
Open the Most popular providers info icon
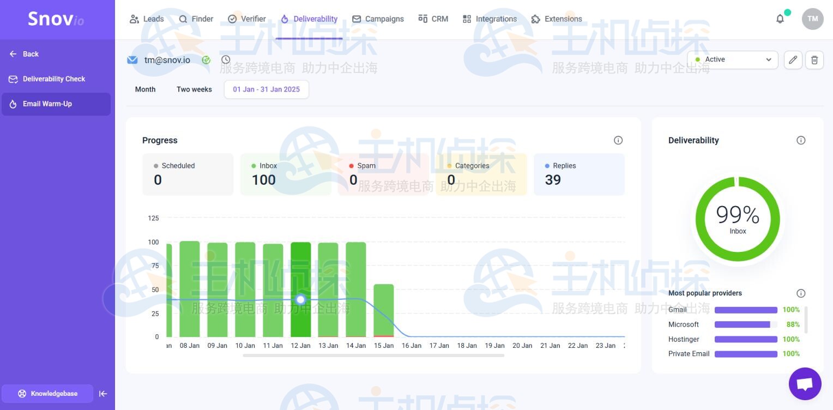point(801,293)
